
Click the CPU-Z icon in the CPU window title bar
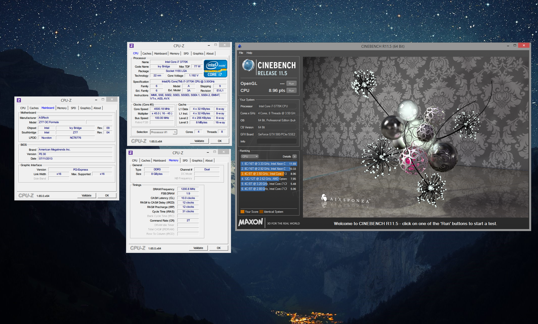132,46
